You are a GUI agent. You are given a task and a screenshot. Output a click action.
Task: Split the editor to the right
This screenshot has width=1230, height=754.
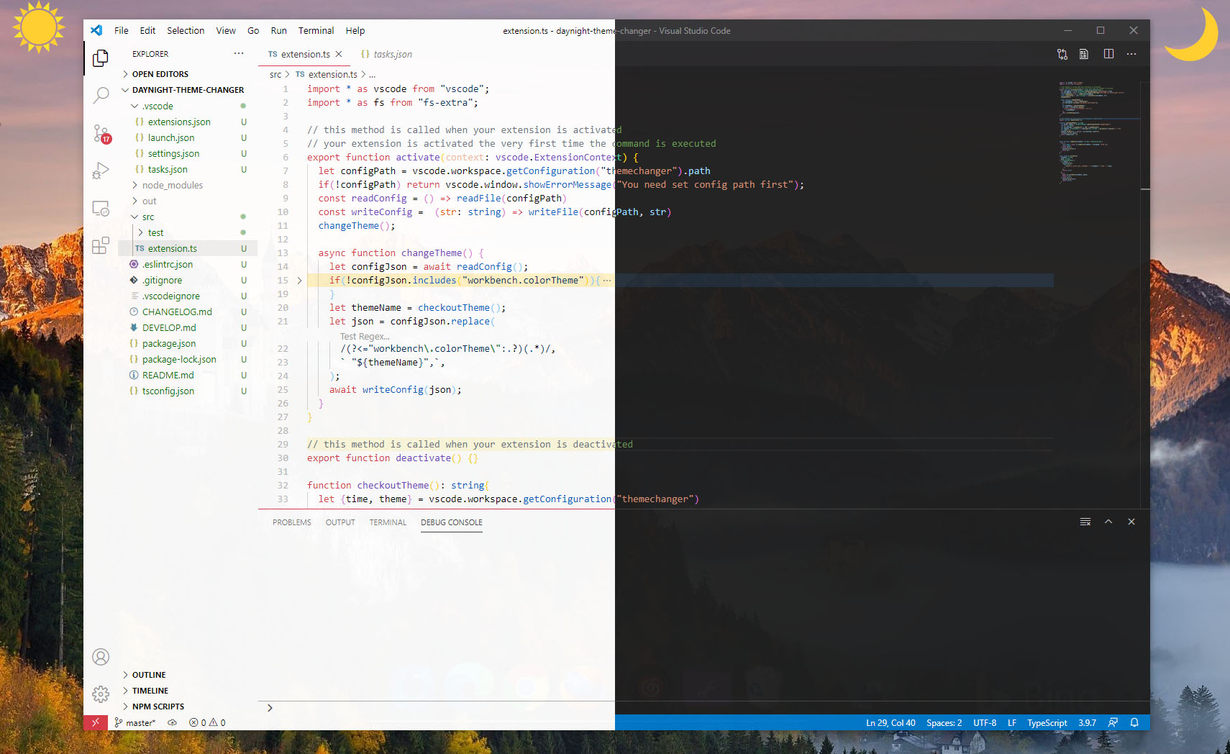click(x=1108, y=54)
